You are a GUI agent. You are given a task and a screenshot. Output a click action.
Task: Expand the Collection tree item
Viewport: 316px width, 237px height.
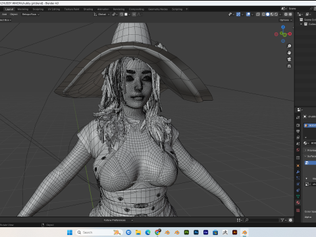302,24
